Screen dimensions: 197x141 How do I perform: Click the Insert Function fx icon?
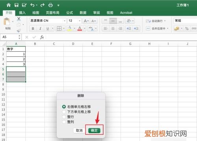click(42, 37)
